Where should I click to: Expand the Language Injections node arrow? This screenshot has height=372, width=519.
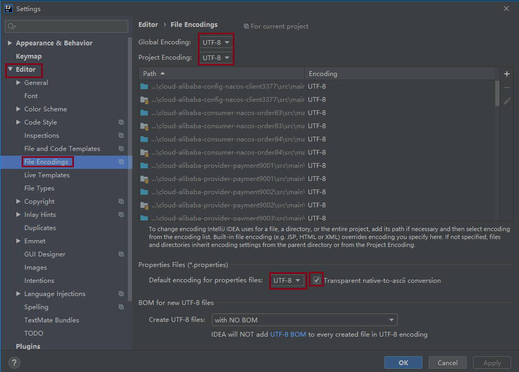click(x=18, y=293)
